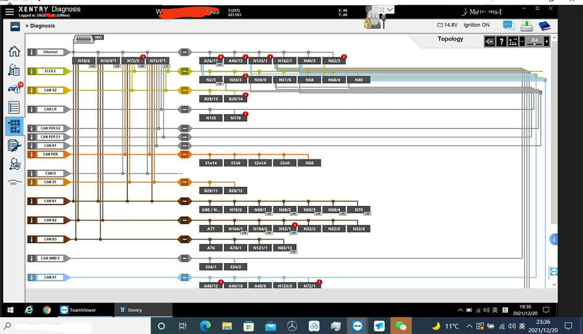Open the blue help book icon
This screenshot has width=583, height=334.
coord(544,26)
